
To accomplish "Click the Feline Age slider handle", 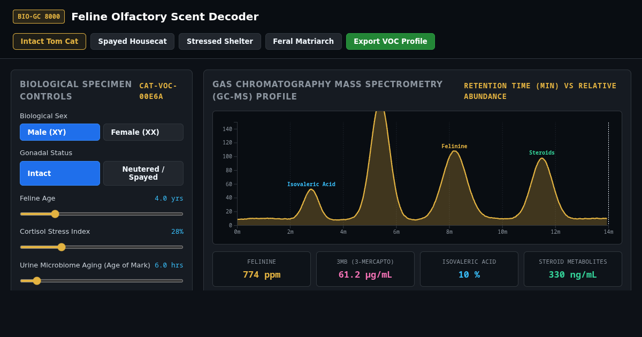I will pyautogui.click(x=55, y=214).
